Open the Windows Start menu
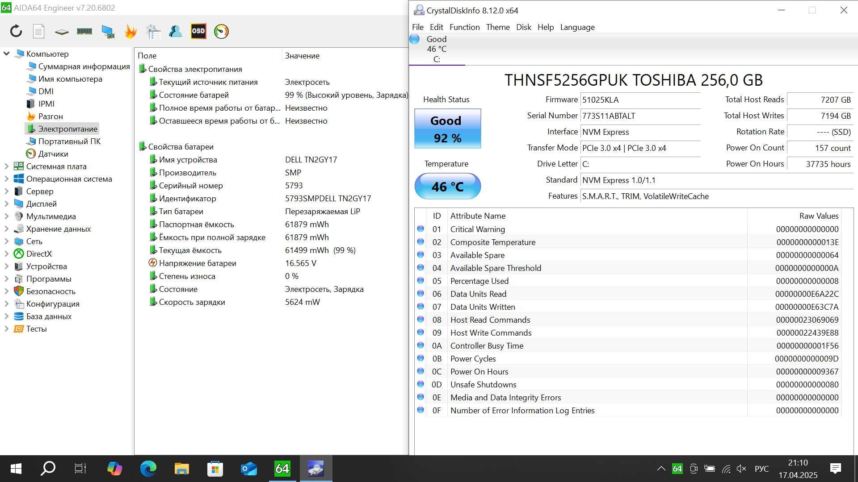 tap(16, 469)
